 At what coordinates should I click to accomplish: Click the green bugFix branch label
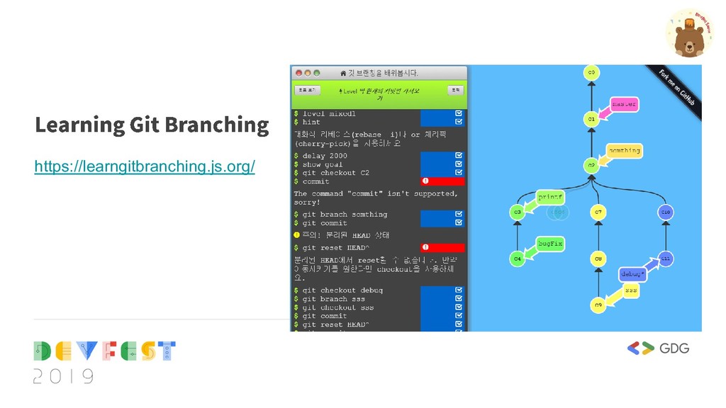(x=550, y=244)
